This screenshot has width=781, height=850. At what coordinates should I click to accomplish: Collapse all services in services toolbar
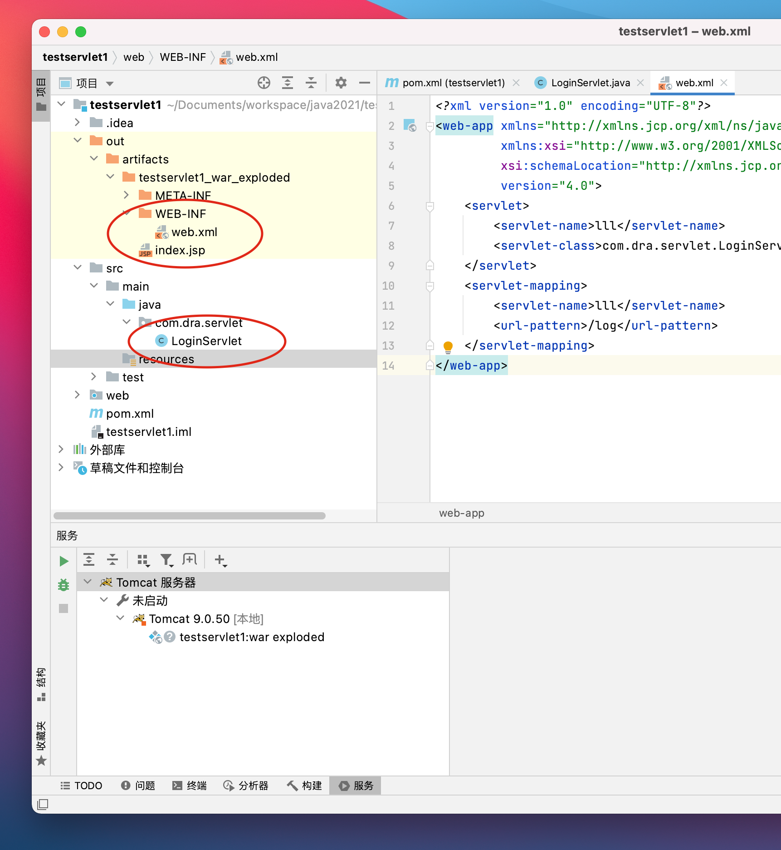(112, 560)
